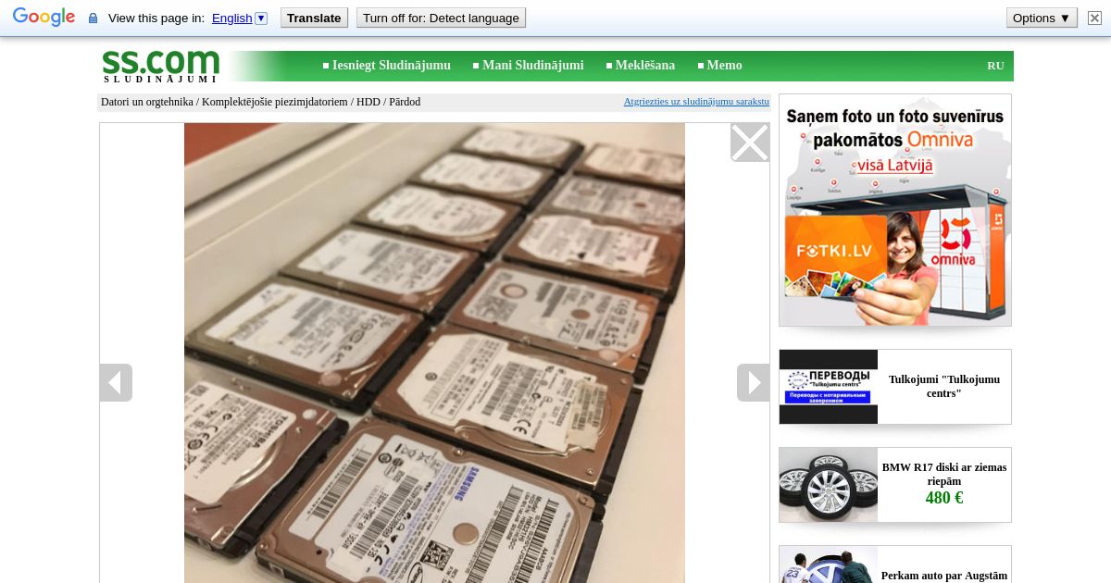The height and width of the screenshot is (583, 1111).
Task: Open Tulkojumi "Tulkojumu centrs" ad text
Action: pyautogui.click(x=944, y=386)
